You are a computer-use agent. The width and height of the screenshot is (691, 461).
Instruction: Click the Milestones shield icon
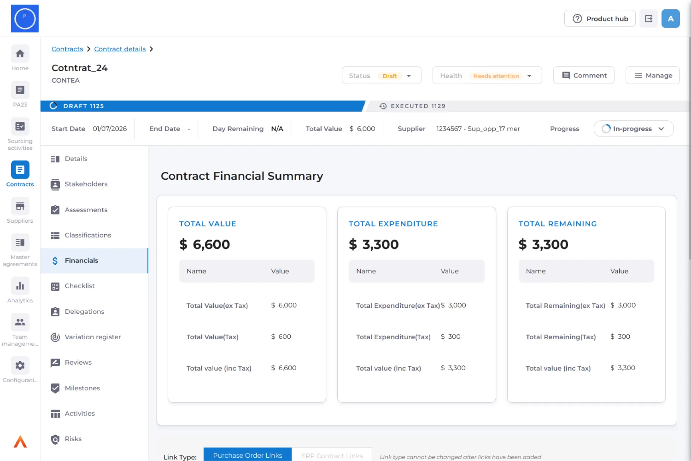pyautogui.click(x=55, y=388)
